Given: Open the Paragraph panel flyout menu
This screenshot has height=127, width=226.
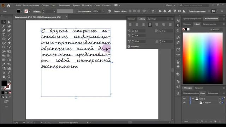Looking at the screenshot, I should (172, 19).
